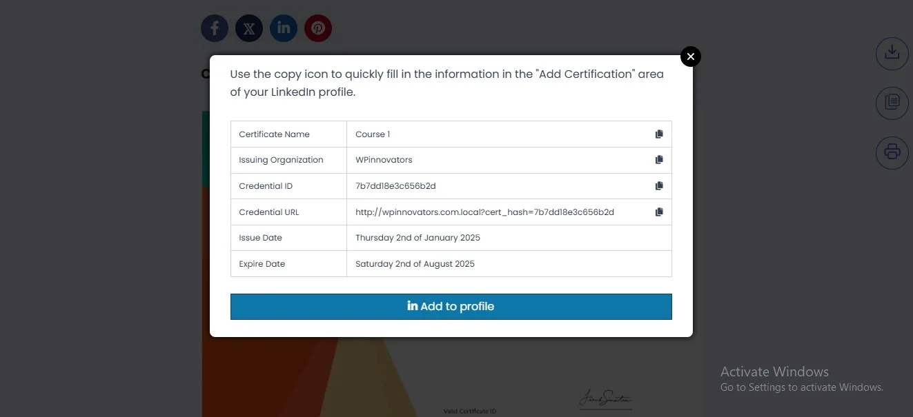The height and width of the screenshot is (417, 913).
Task: Share the certificate on LinkedIn
Action: click(283, 28)
